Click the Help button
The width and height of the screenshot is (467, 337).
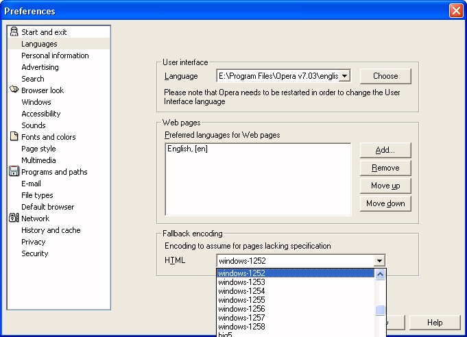tap(435, 323)
